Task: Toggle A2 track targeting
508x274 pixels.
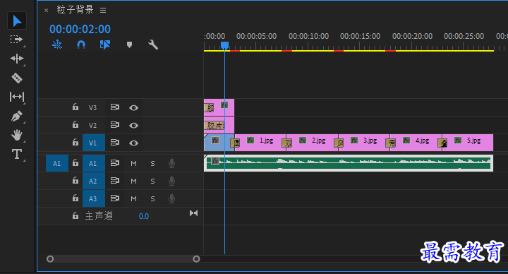Action: pyautogui.click(x=94, y=181)
